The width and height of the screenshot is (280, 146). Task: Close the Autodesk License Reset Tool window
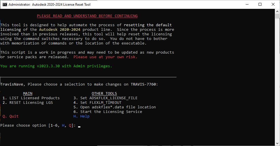point(273,5)
